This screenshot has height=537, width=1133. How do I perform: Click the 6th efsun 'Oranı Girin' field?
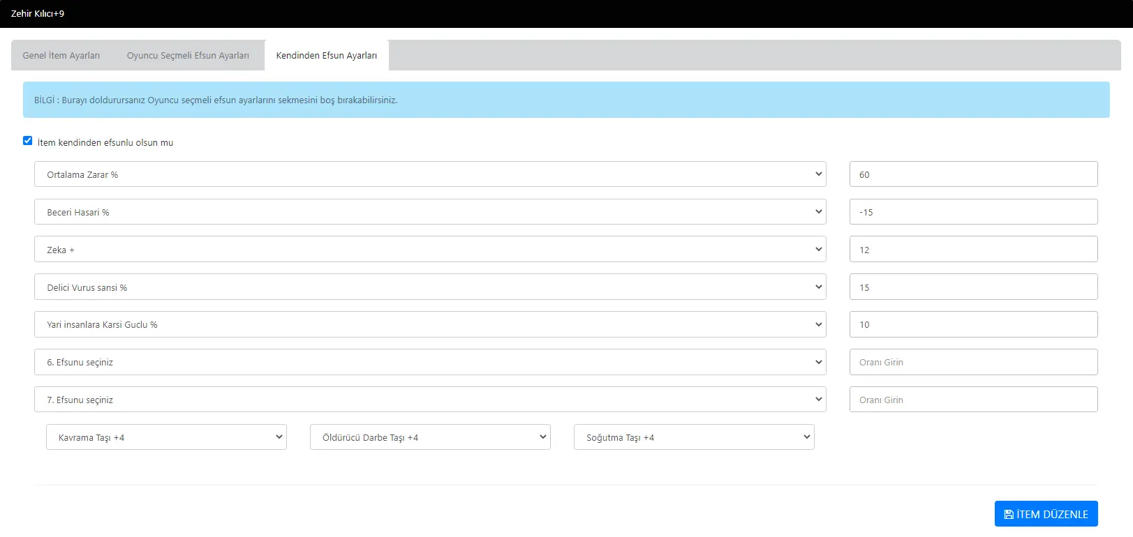(973, 363)
